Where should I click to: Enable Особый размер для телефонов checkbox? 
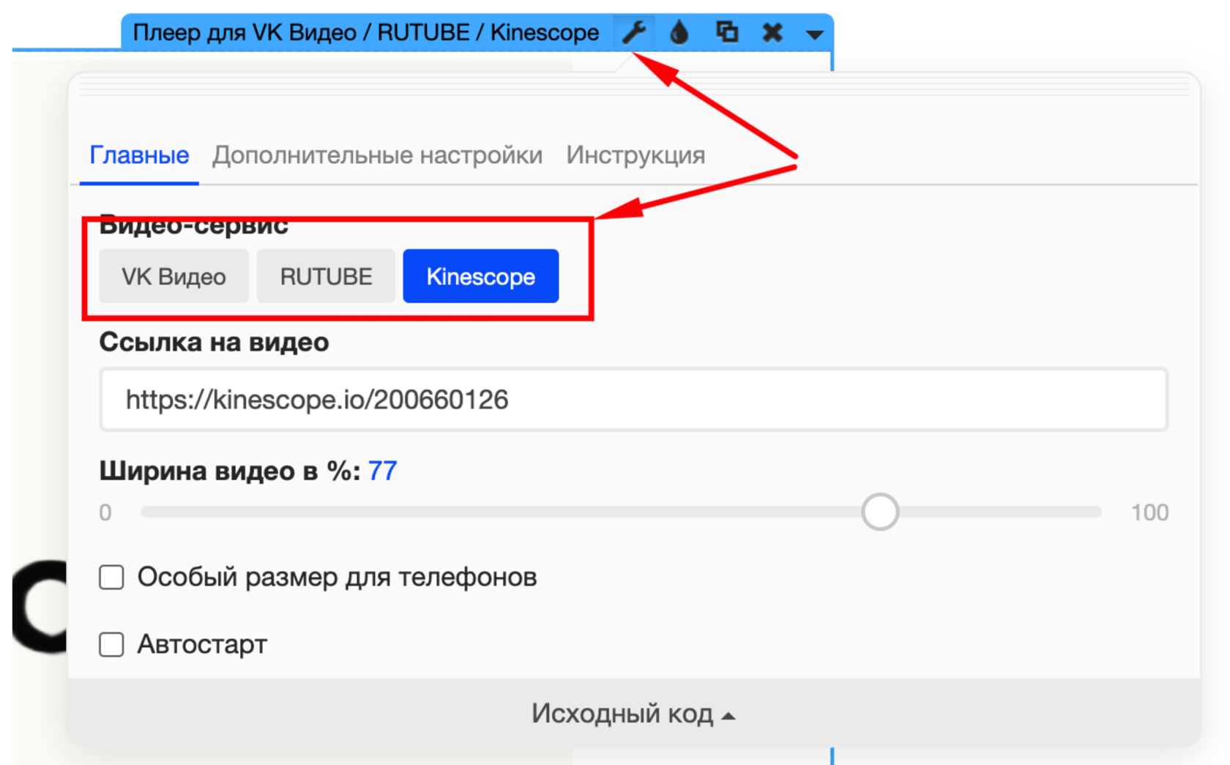[x=111, y=577]
